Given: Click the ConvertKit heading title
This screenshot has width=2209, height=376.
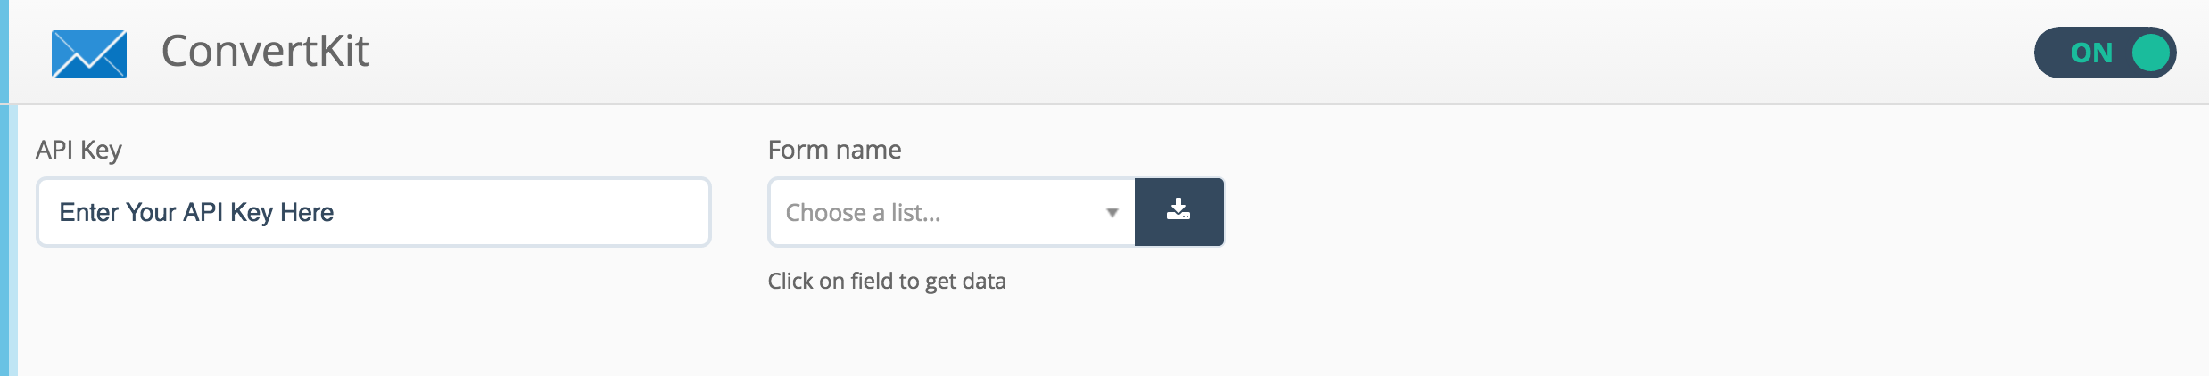Looking at the screenshot, I should [265, 52].
